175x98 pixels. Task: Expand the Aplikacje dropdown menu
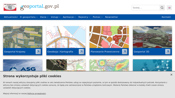pyautogui.click(x=69, y=17)
